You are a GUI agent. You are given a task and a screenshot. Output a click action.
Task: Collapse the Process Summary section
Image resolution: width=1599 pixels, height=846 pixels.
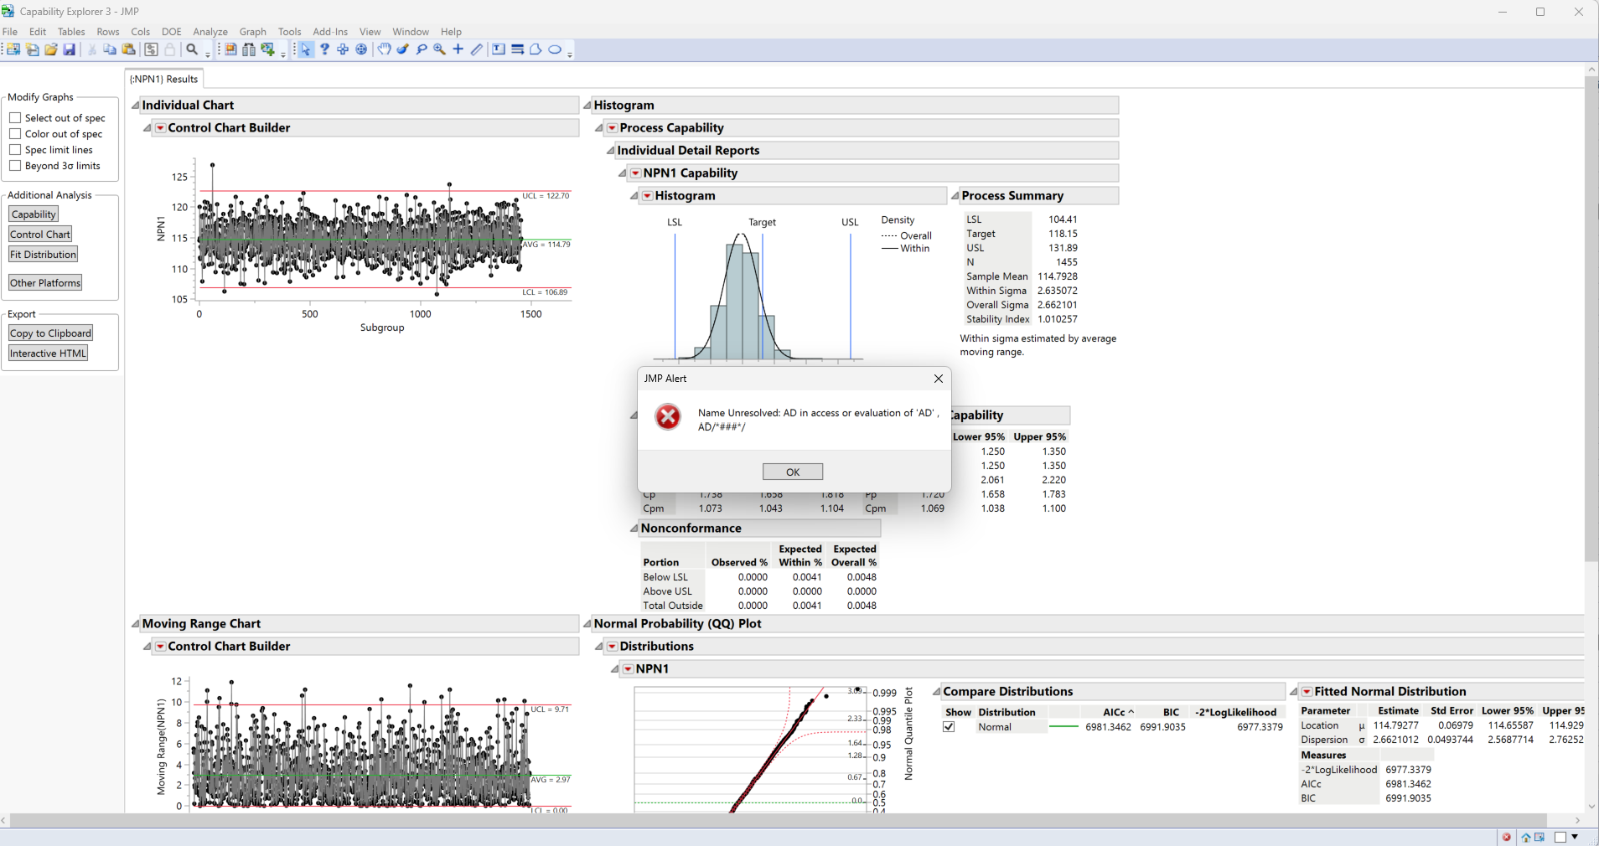(x=956, y=195)
